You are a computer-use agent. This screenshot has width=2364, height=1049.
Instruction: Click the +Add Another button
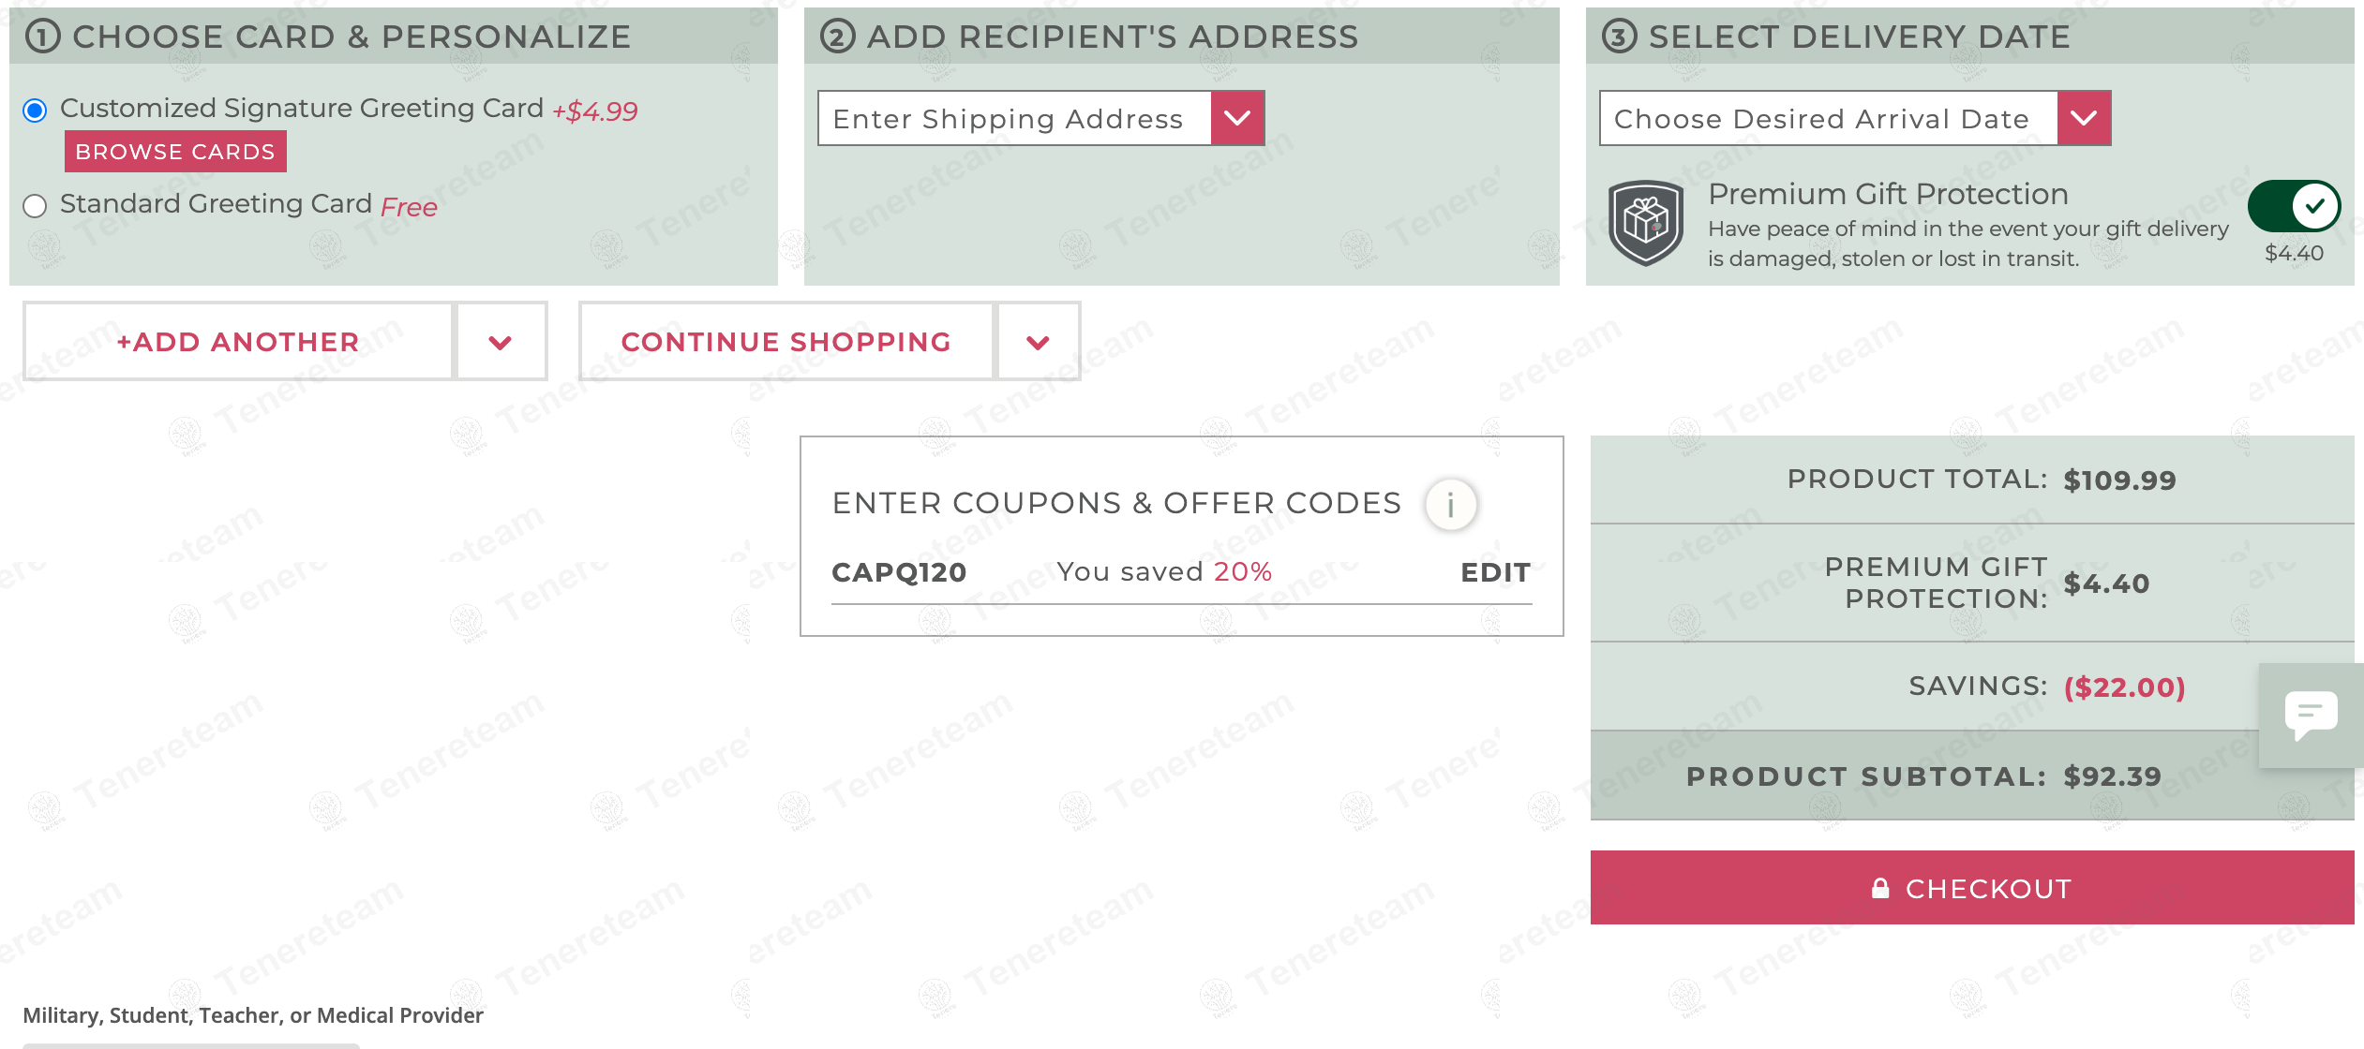click(238, 342)
